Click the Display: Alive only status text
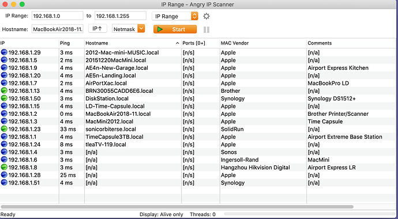This screenshot has height=219, width=398. (x=161, y=214)
